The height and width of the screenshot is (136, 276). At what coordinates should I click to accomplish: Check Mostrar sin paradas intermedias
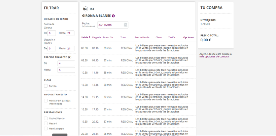pos(46,100)
